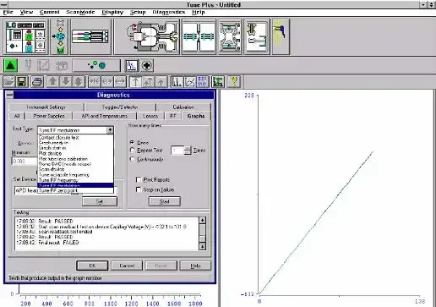The image size is (436, 307).
Task: Open the syringe pump icon
Action: coord(90,36)
